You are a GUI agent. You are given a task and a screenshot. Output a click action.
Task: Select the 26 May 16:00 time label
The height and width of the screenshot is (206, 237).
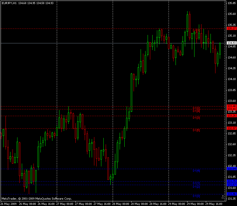46,204
